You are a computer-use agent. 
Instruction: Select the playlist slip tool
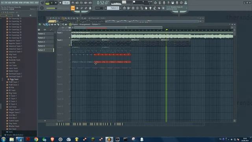pos(55,24)
